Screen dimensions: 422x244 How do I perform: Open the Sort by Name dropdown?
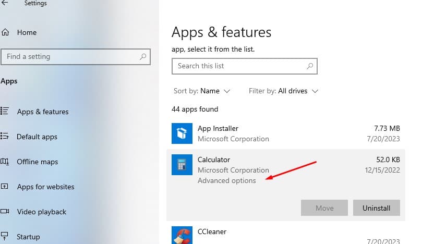(202, 91)
